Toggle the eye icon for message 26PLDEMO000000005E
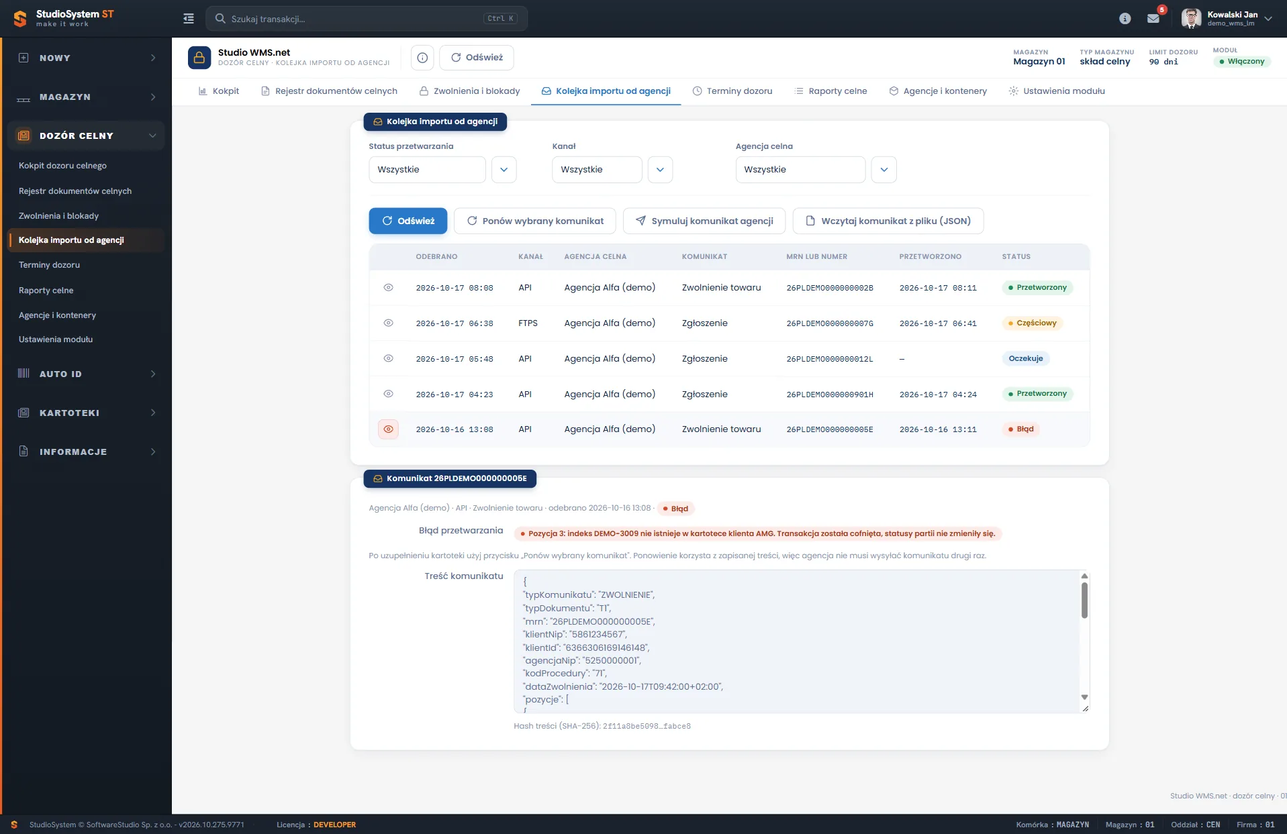The width and height of the screenshot is (1287, 834). (x=388, y=429)
